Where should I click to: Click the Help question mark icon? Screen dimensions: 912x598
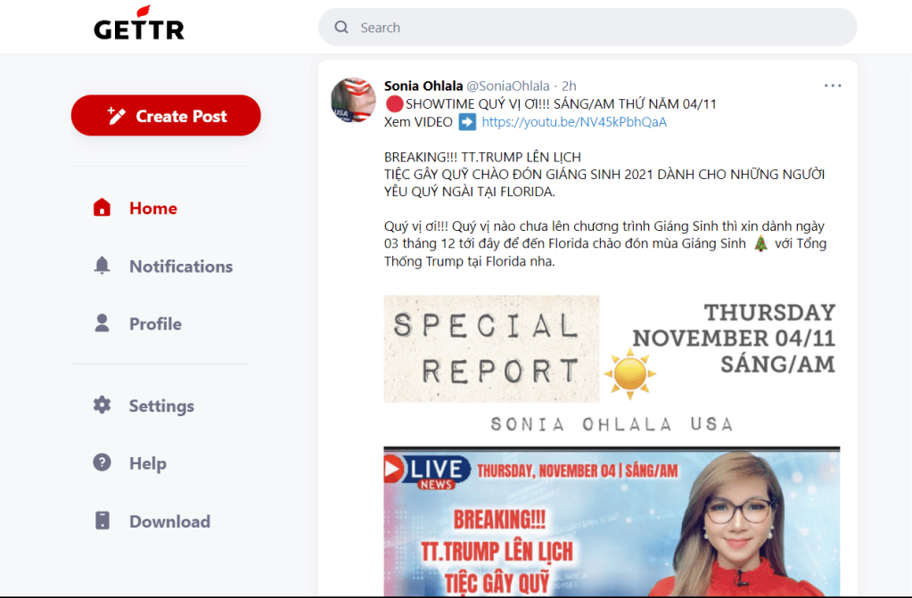(103, 463)
